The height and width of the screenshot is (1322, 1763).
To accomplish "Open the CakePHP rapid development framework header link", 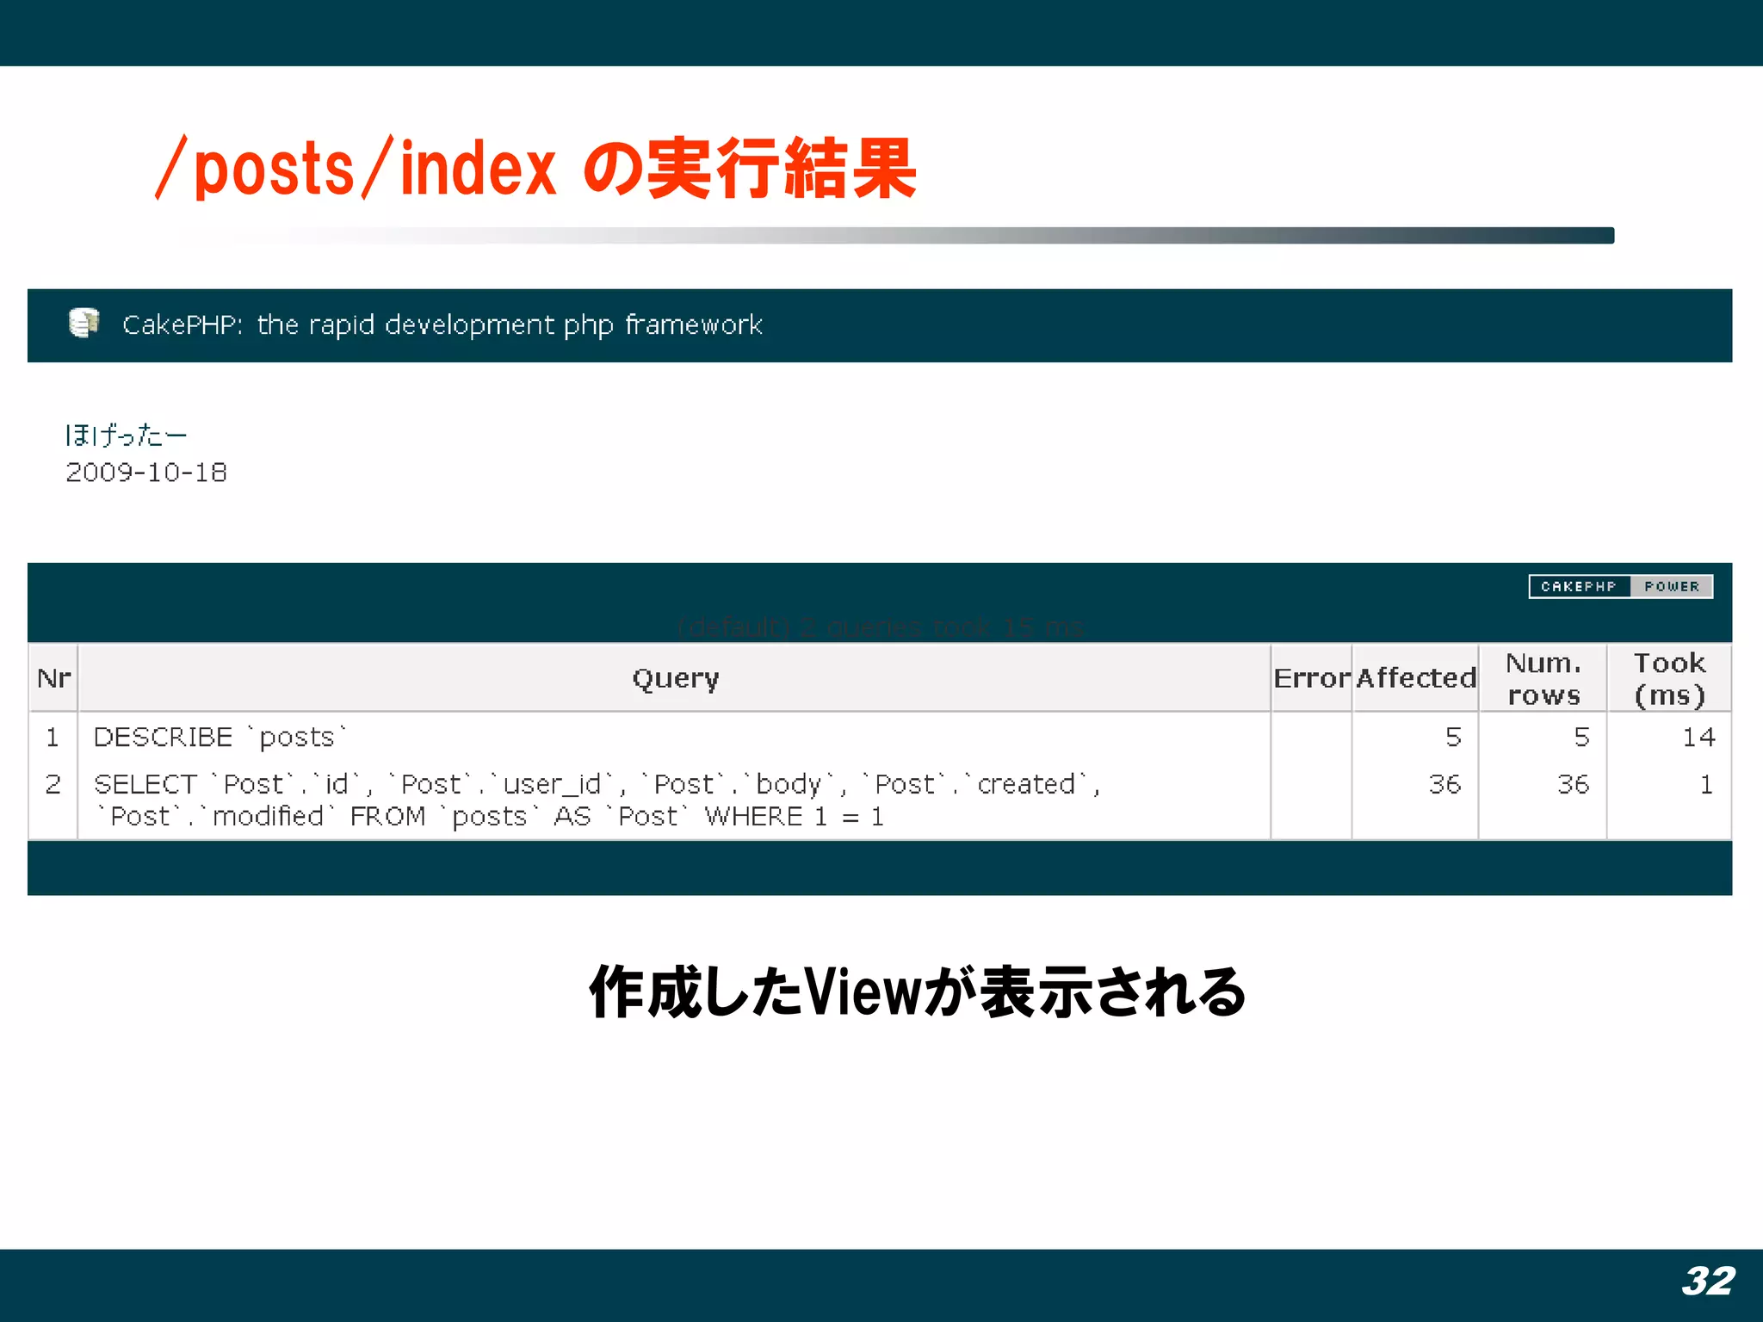I will tap(442, 325).
